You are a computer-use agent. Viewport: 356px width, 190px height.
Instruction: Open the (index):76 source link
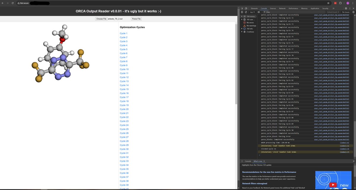coord(344,149)
